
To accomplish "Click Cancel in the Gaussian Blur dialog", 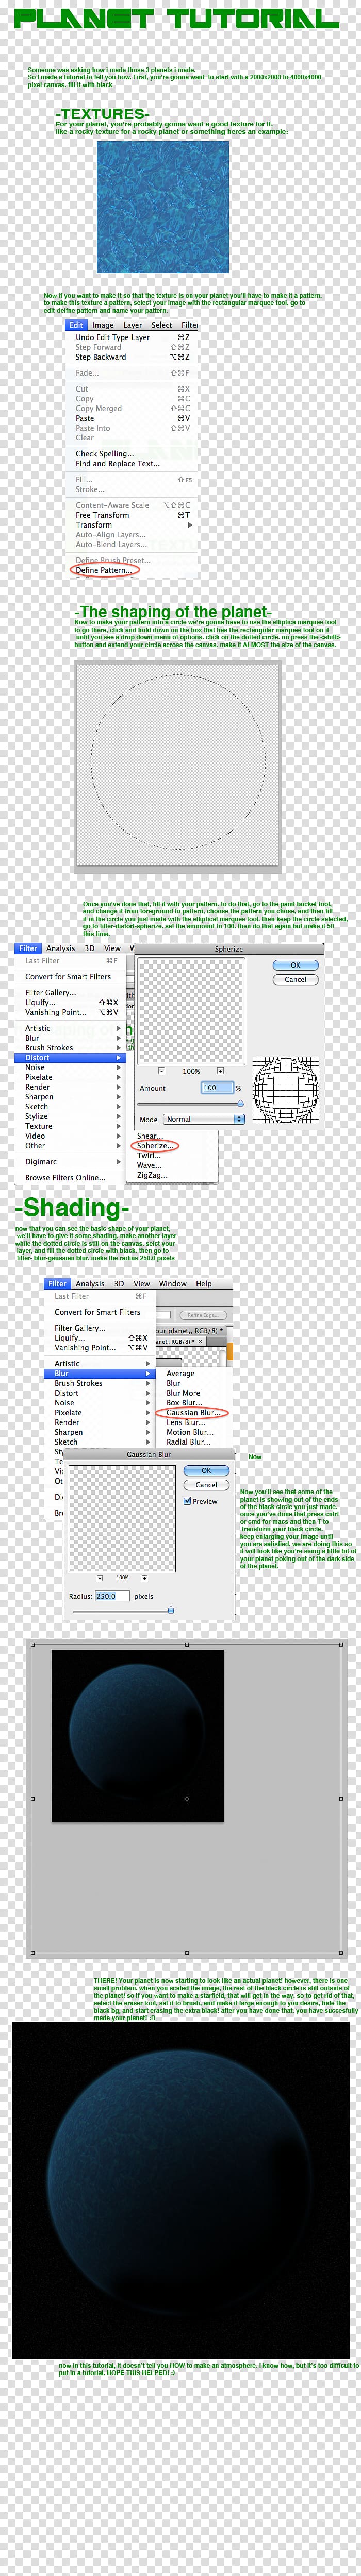I will click(206, 1485).
